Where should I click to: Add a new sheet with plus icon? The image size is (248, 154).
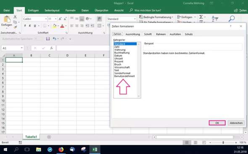[x=49, y=137]
